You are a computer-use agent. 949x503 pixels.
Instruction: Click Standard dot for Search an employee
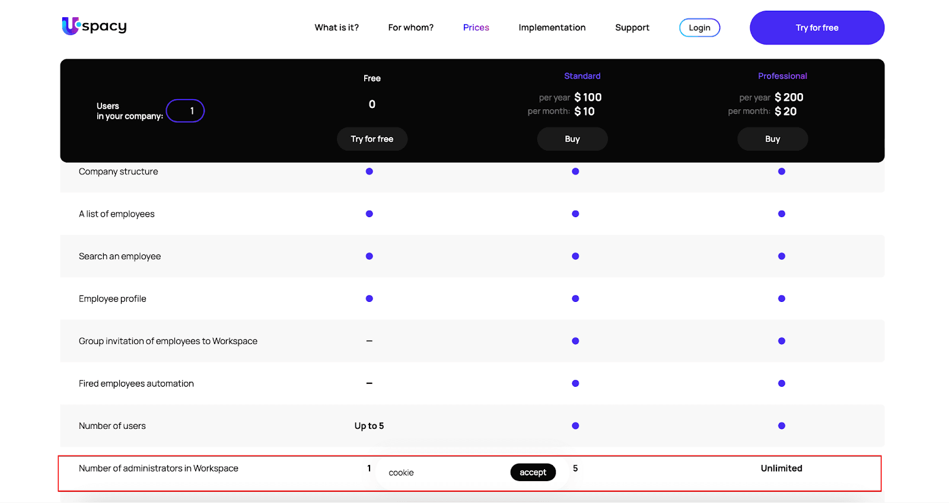pyautogui.click(x=575, y=256)
